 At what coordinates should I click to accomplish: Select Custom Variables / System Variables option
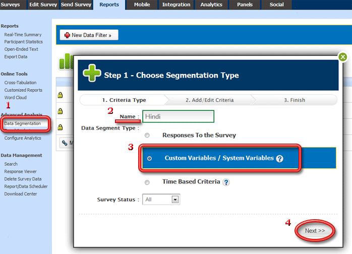click(x=149, y=158)
